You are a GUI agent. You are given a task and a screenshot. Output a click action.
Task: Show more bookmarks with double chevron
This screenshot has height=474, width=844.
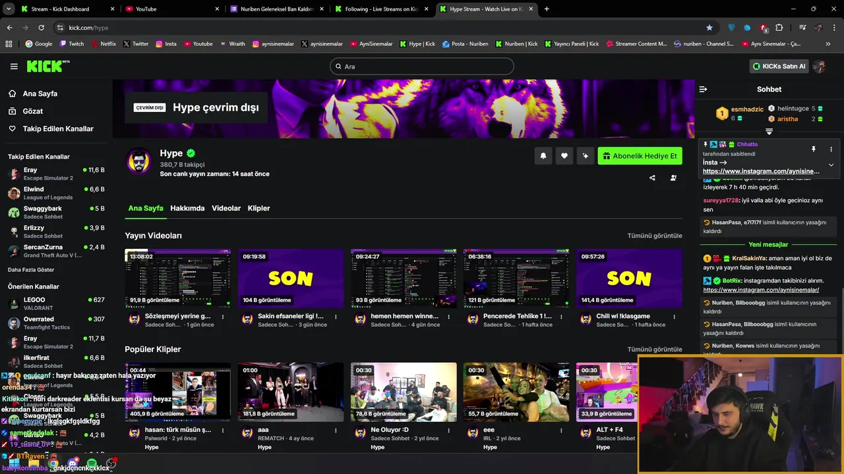tap(828, 43)
